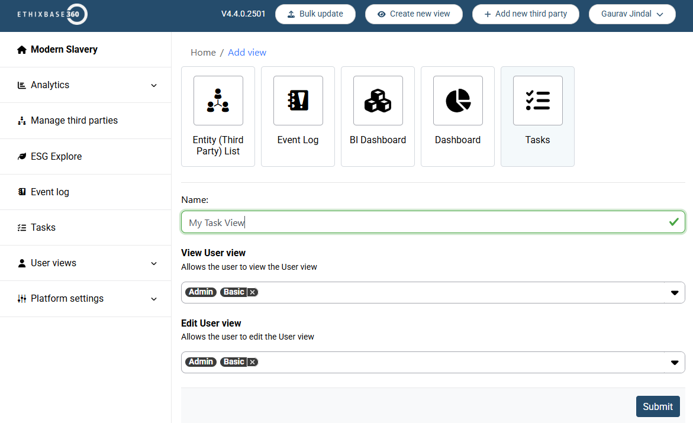Click the Bulk update button
693x423 pixels.
coord(315,14)
